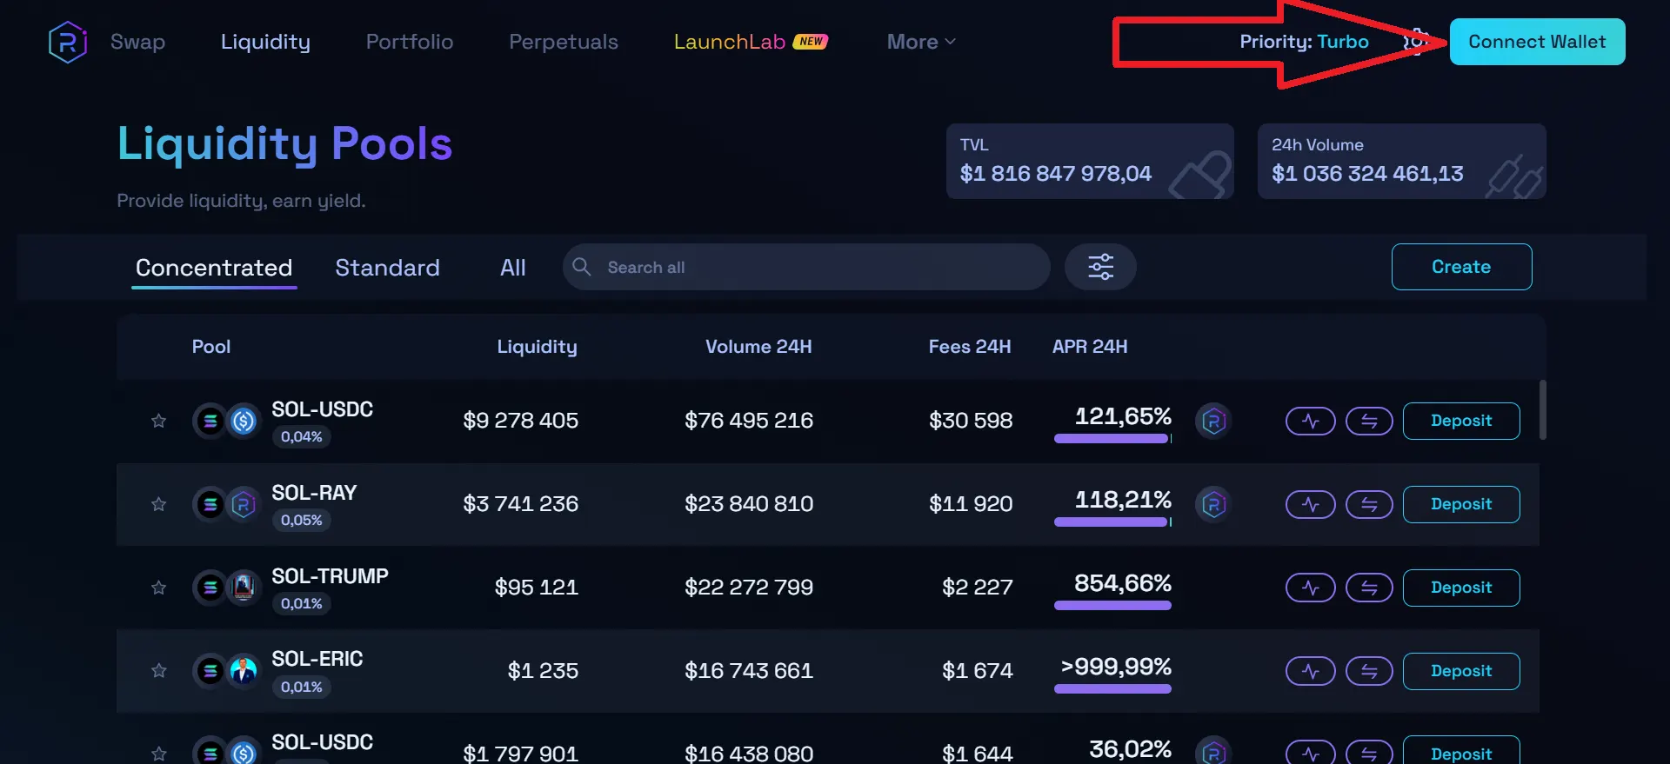
Task: Click swap icon for SOL-ERIC pool
Action: 1369,672
